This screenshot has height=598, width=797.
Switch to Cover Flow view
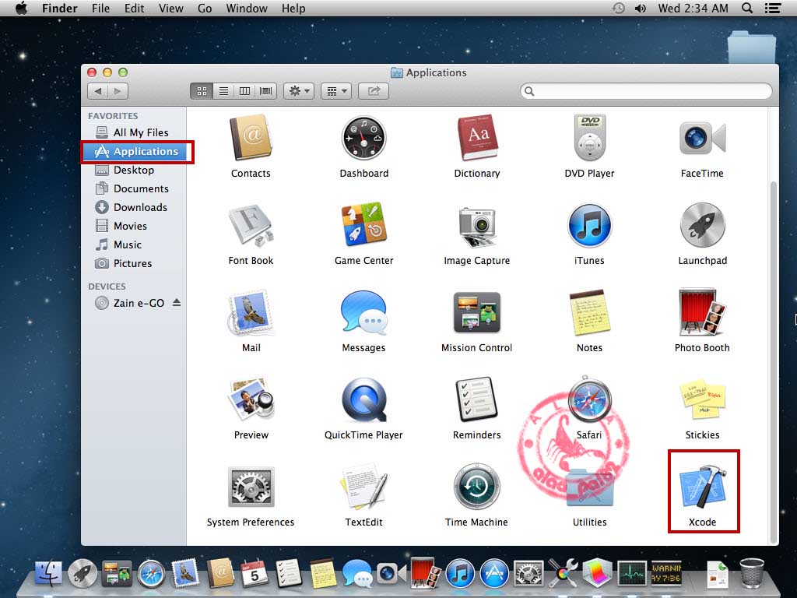coord(266,91)
